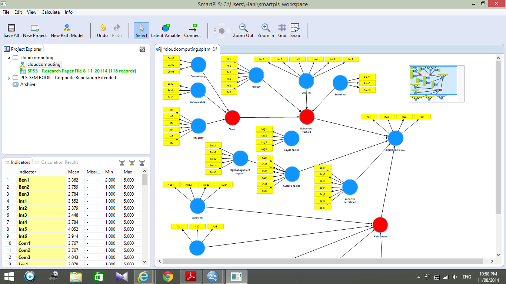Click the Redo toolbar button
506x284 pixels.
pyautogui.click(x=117, y=31)
